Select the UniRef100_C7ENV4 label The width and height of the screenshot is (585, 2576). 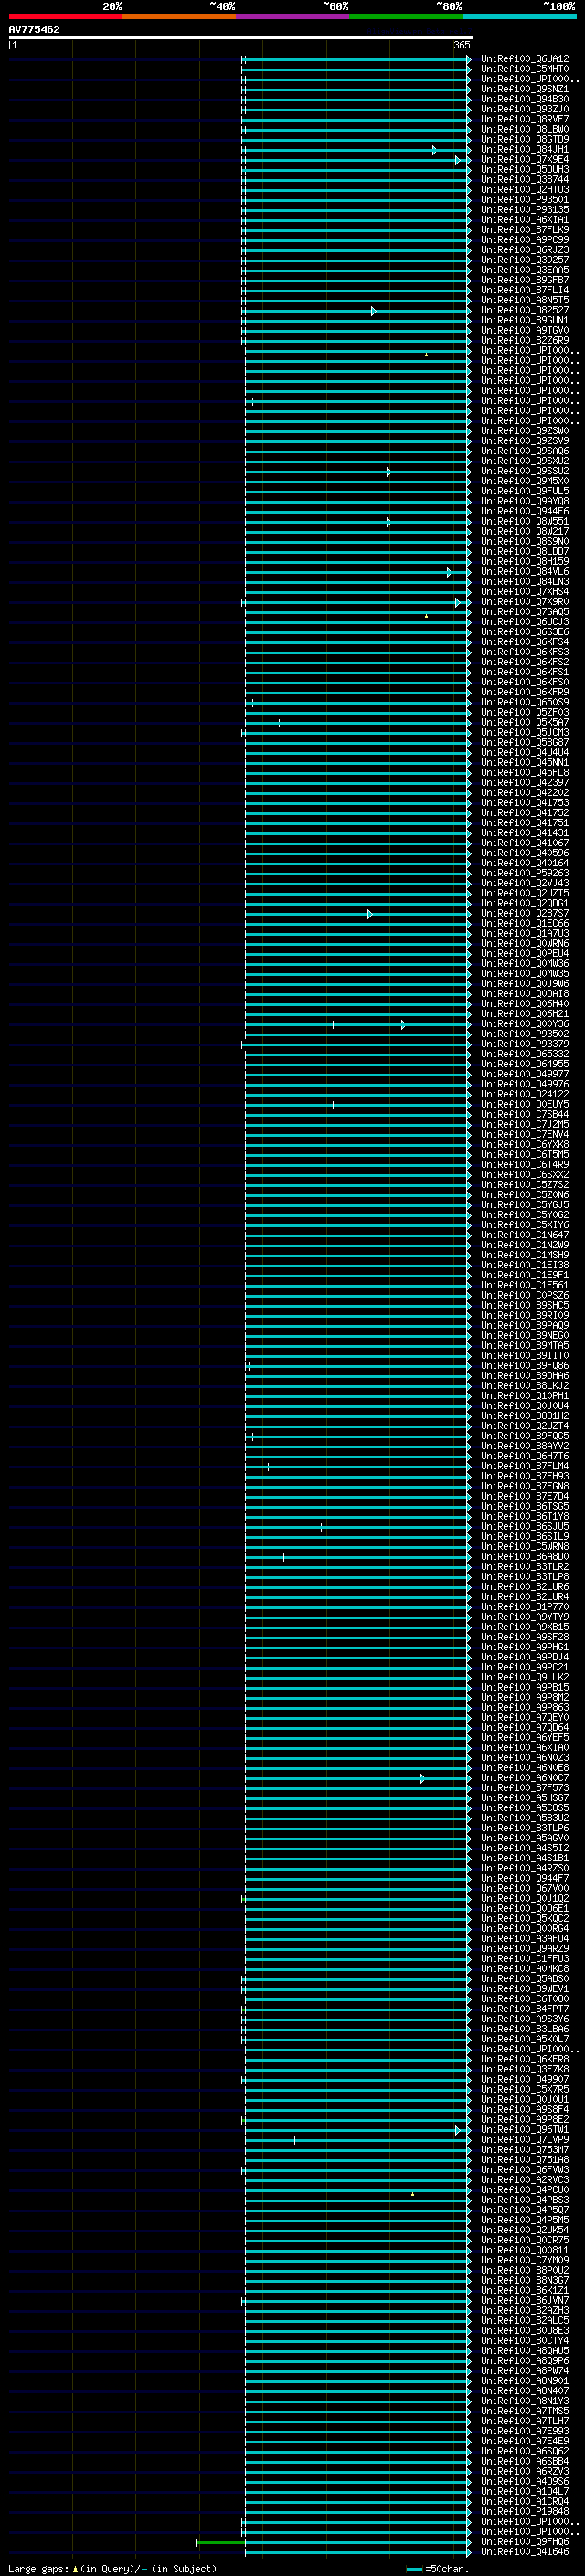[525, 1134]
